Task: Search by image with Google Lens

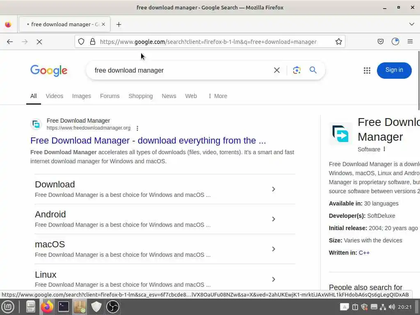Action: (297, 70)
